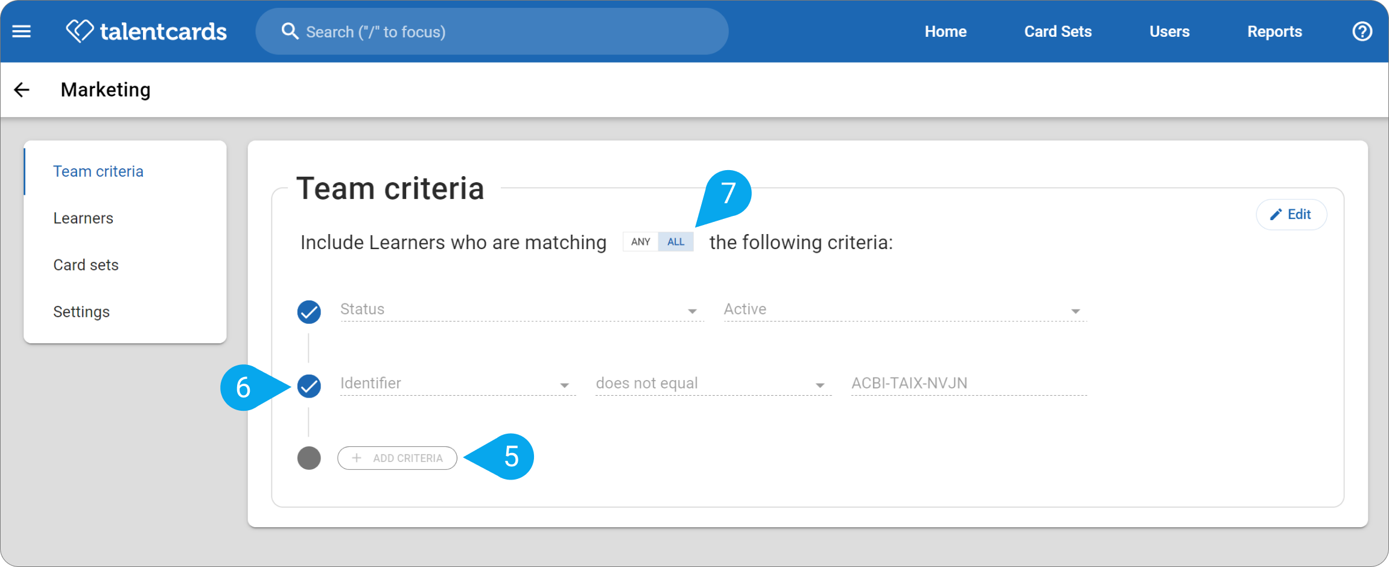Click the plus icon in Add Criteria

(x=357, y=458)
